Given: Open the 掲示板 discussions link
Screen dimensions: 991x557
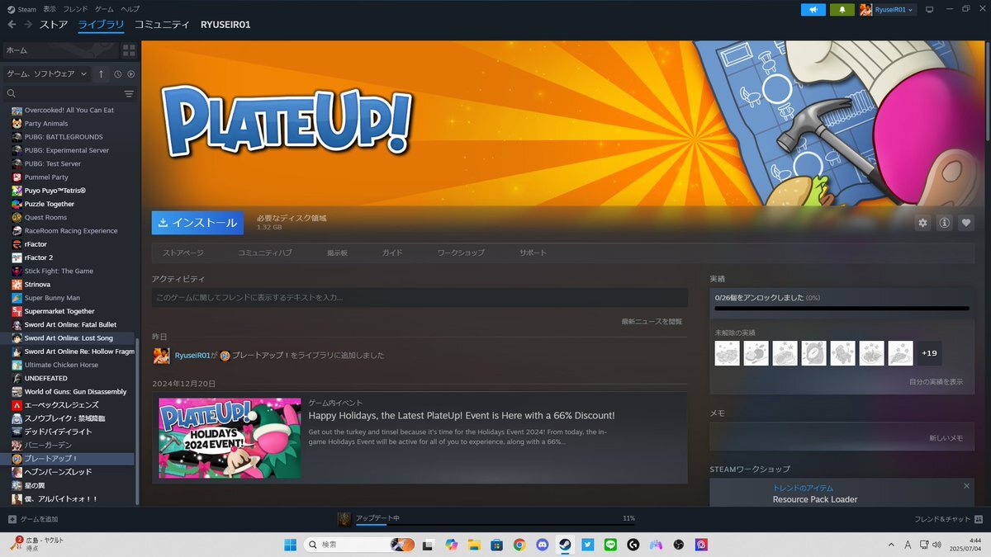Looking at the screenshot, I should [x=337, y=253].
